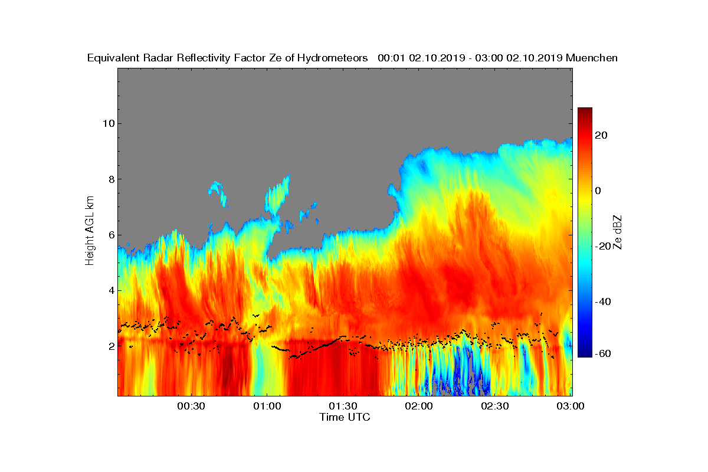The height and width of the screenshot is (472, 708).
Task: Click the date range '00:01 02.10.2019 - 03:00 02.10.2019' in the title
Action: (470, 58)
